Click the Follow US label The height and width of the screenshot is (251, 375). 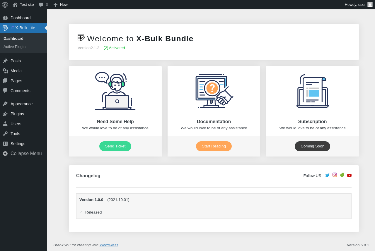coord(312,176)
